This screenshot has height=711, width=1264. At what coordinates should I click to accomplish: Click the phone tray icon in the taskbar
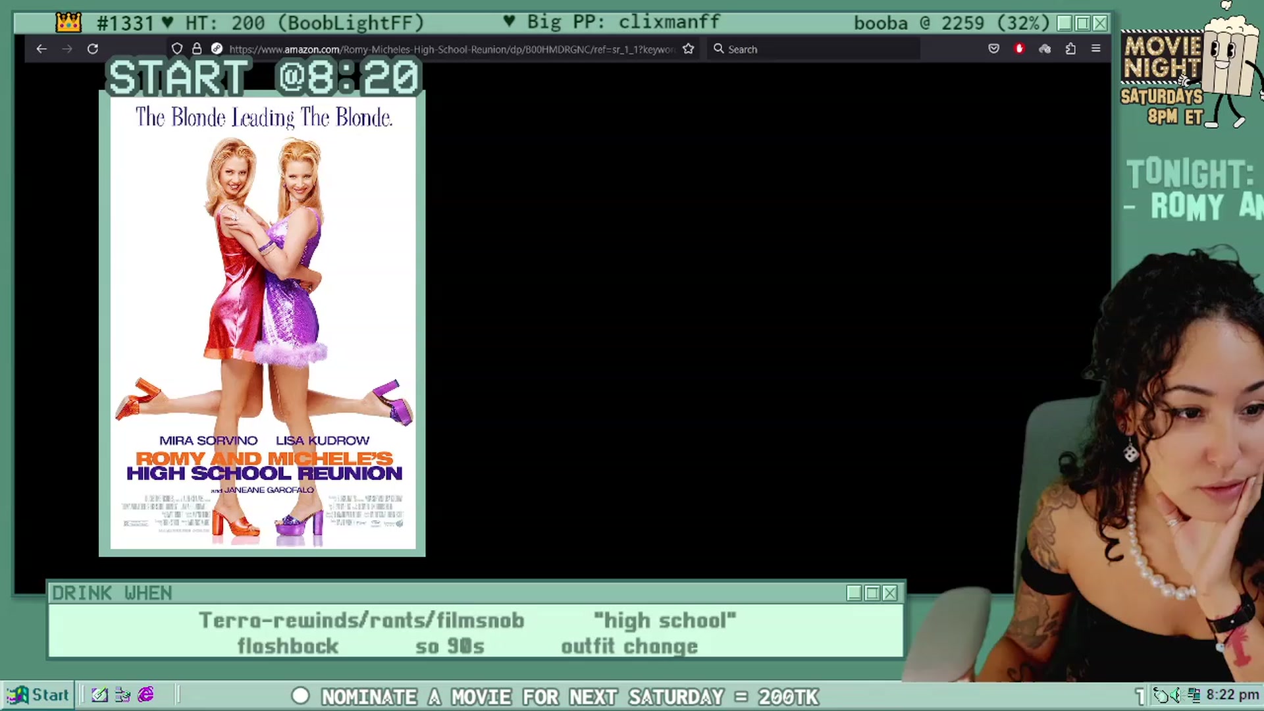(x=1160, y=695)
